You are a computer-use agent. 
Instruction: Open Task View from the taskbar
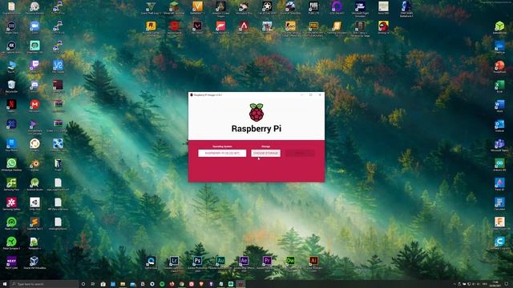coord(93,284)
